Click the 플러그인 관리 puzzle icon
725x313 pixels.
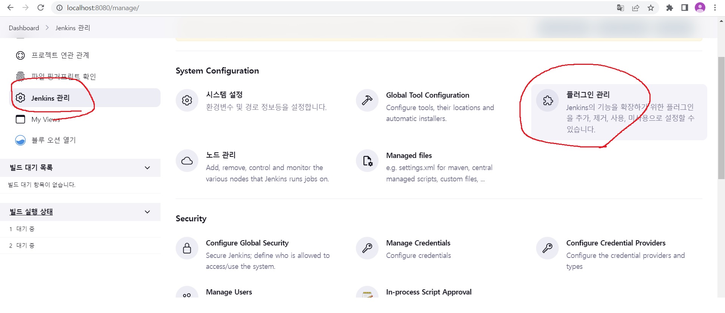pyautogui.click(x=548, y=100)
